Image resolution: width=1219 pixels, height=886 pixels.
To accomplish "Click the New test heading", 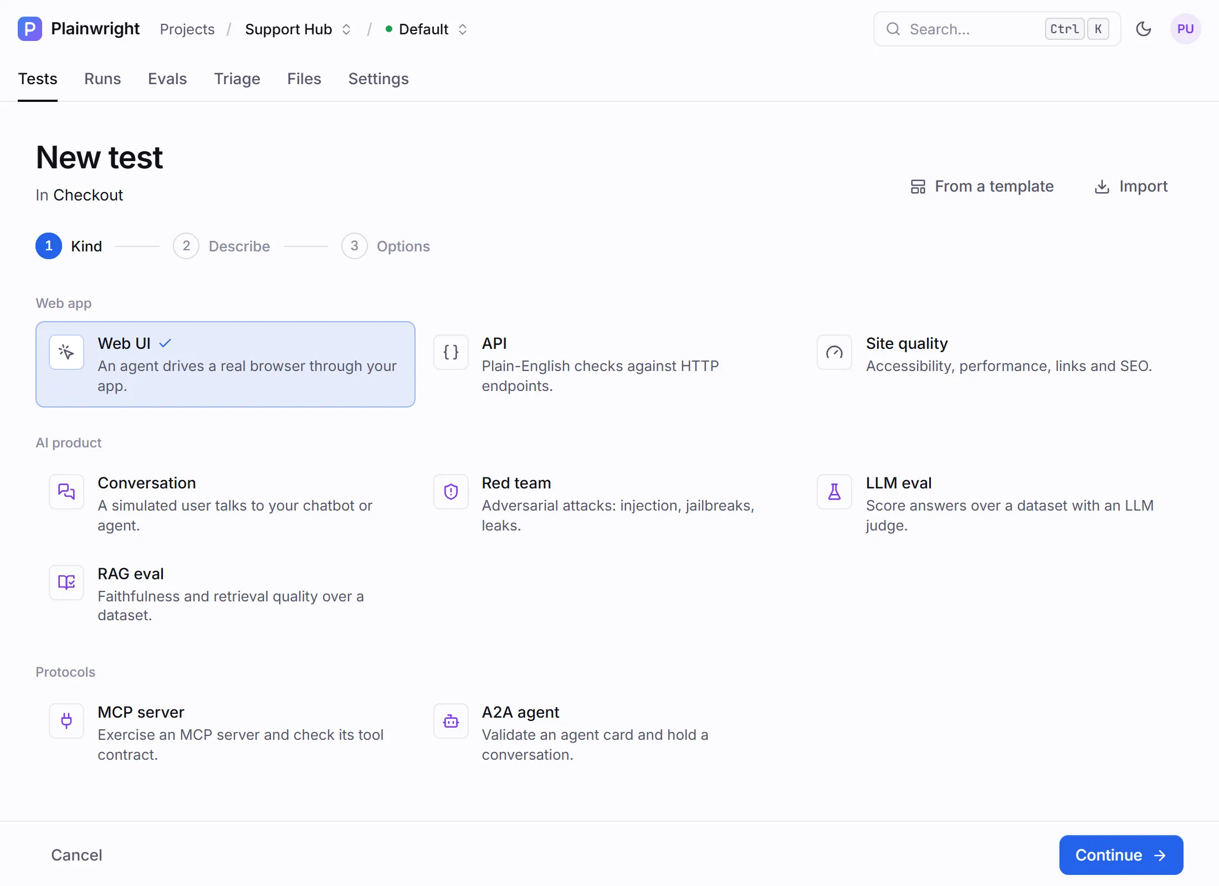I will 100,157.
